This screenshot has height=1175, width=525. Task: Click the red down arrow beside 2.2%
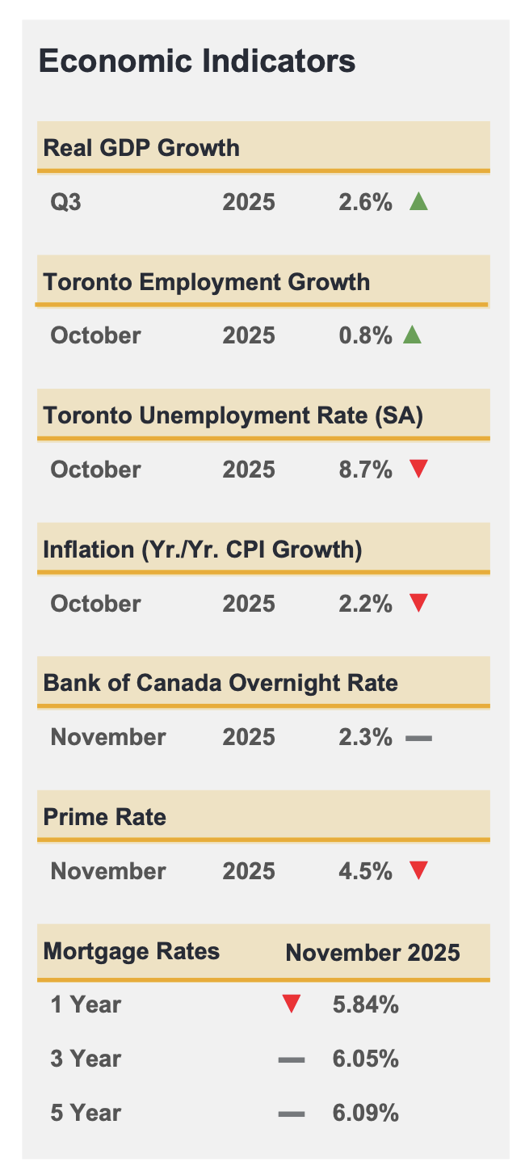pos(418,603)
